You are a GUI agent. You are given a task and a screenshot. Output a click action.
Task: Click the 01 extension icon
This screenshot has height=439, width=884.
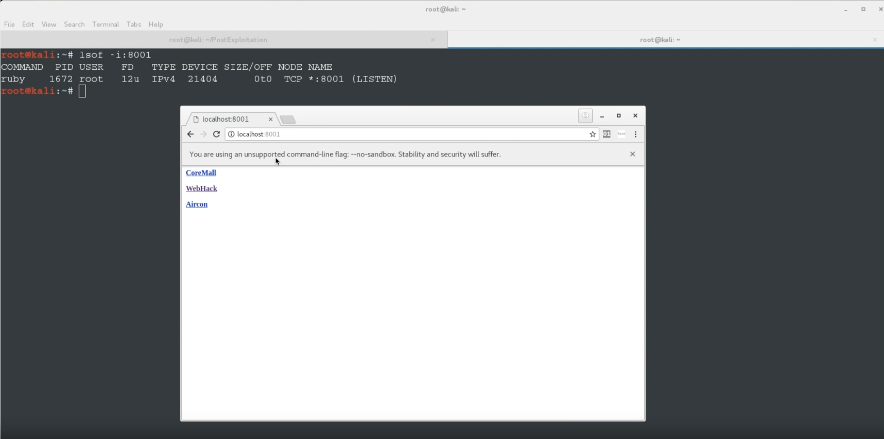pyautogui.click(x=607, y=134)
